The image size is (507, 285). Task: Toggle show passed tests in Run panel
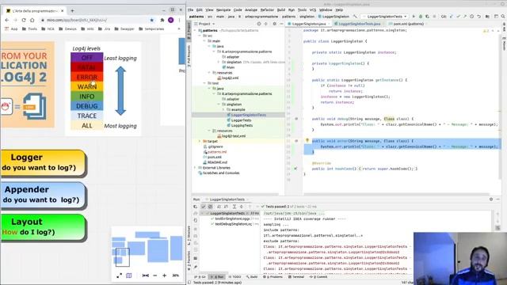coord(204,207)
